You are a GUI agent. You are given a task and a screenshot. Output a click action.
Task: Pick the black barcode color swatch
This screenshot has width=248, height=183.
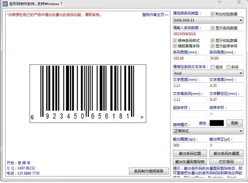click(217, 123)
